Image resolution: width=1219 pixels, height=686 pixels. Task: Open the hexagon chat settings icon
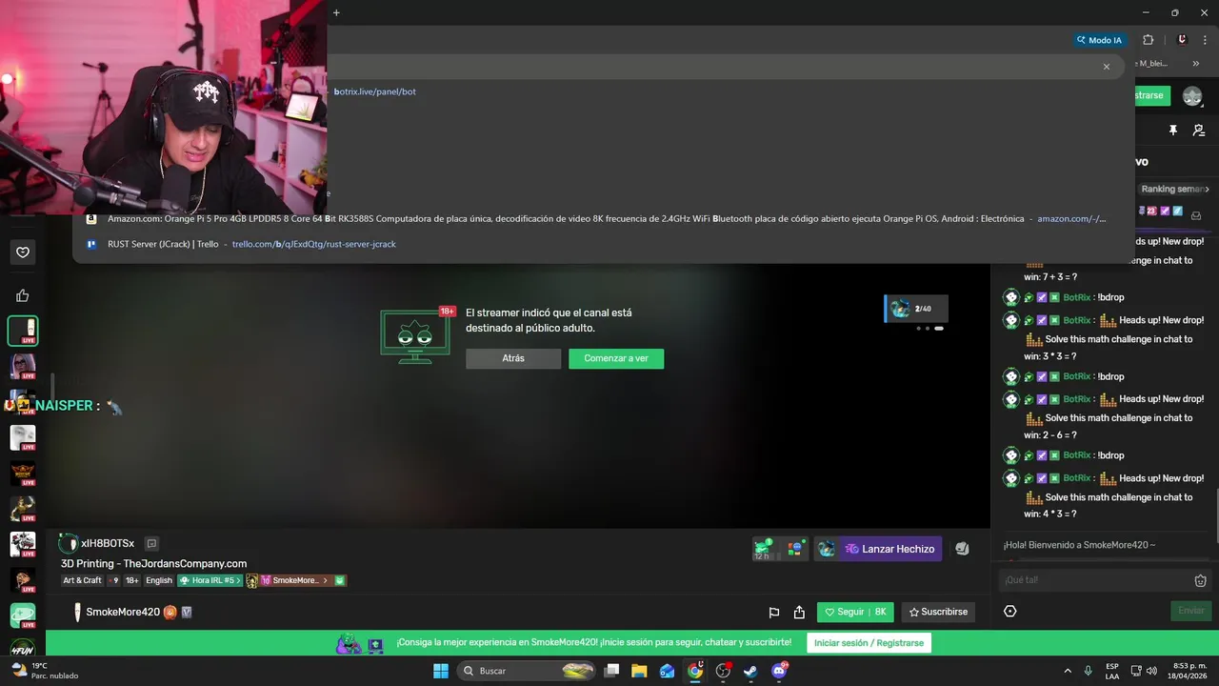tap(1010, 611)
